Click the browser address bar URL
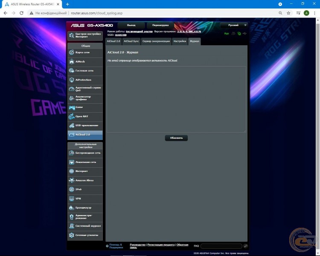The width and height of the screenshot is (320, 256). coord(97,13)
